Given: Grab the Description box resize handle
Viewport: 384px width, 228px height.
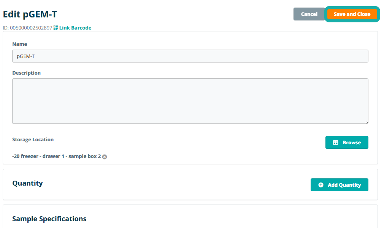Looking at the screenshot, I should tap(367, 122).
